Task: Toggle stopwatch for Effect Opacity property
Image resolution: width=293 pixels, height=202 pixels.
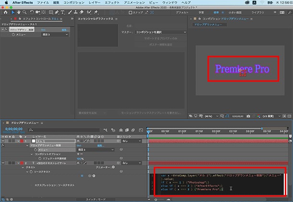Action: (x=40, y=158)
